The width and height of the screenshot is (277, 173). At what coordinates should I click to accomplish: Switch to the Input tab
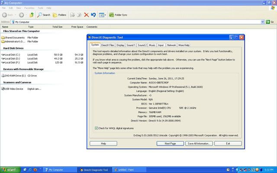pyautogui.click(x=161, y=45)
